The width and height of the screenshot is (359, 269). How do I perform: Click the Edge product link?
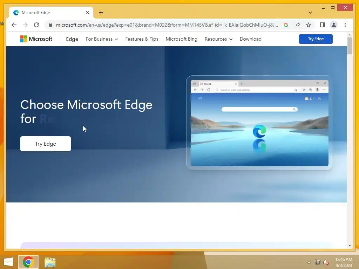[x=72, y=39]
